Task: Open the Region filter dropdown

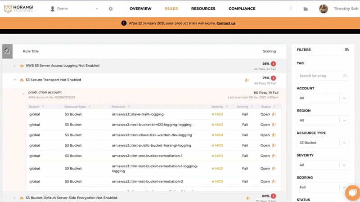Action: (323, 120)
